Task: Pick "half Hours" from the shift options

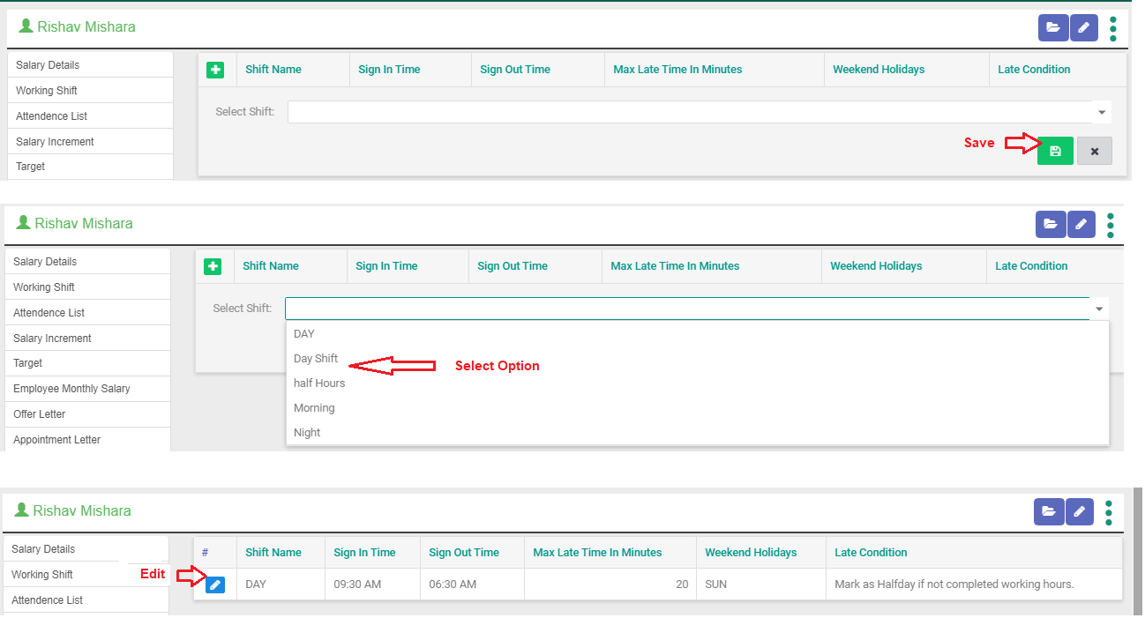Action: pos(319,383)
